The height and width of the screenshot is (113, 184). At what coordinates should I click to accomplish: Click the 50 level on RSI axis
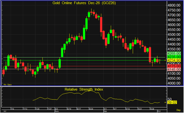click(x=170, y=99)
